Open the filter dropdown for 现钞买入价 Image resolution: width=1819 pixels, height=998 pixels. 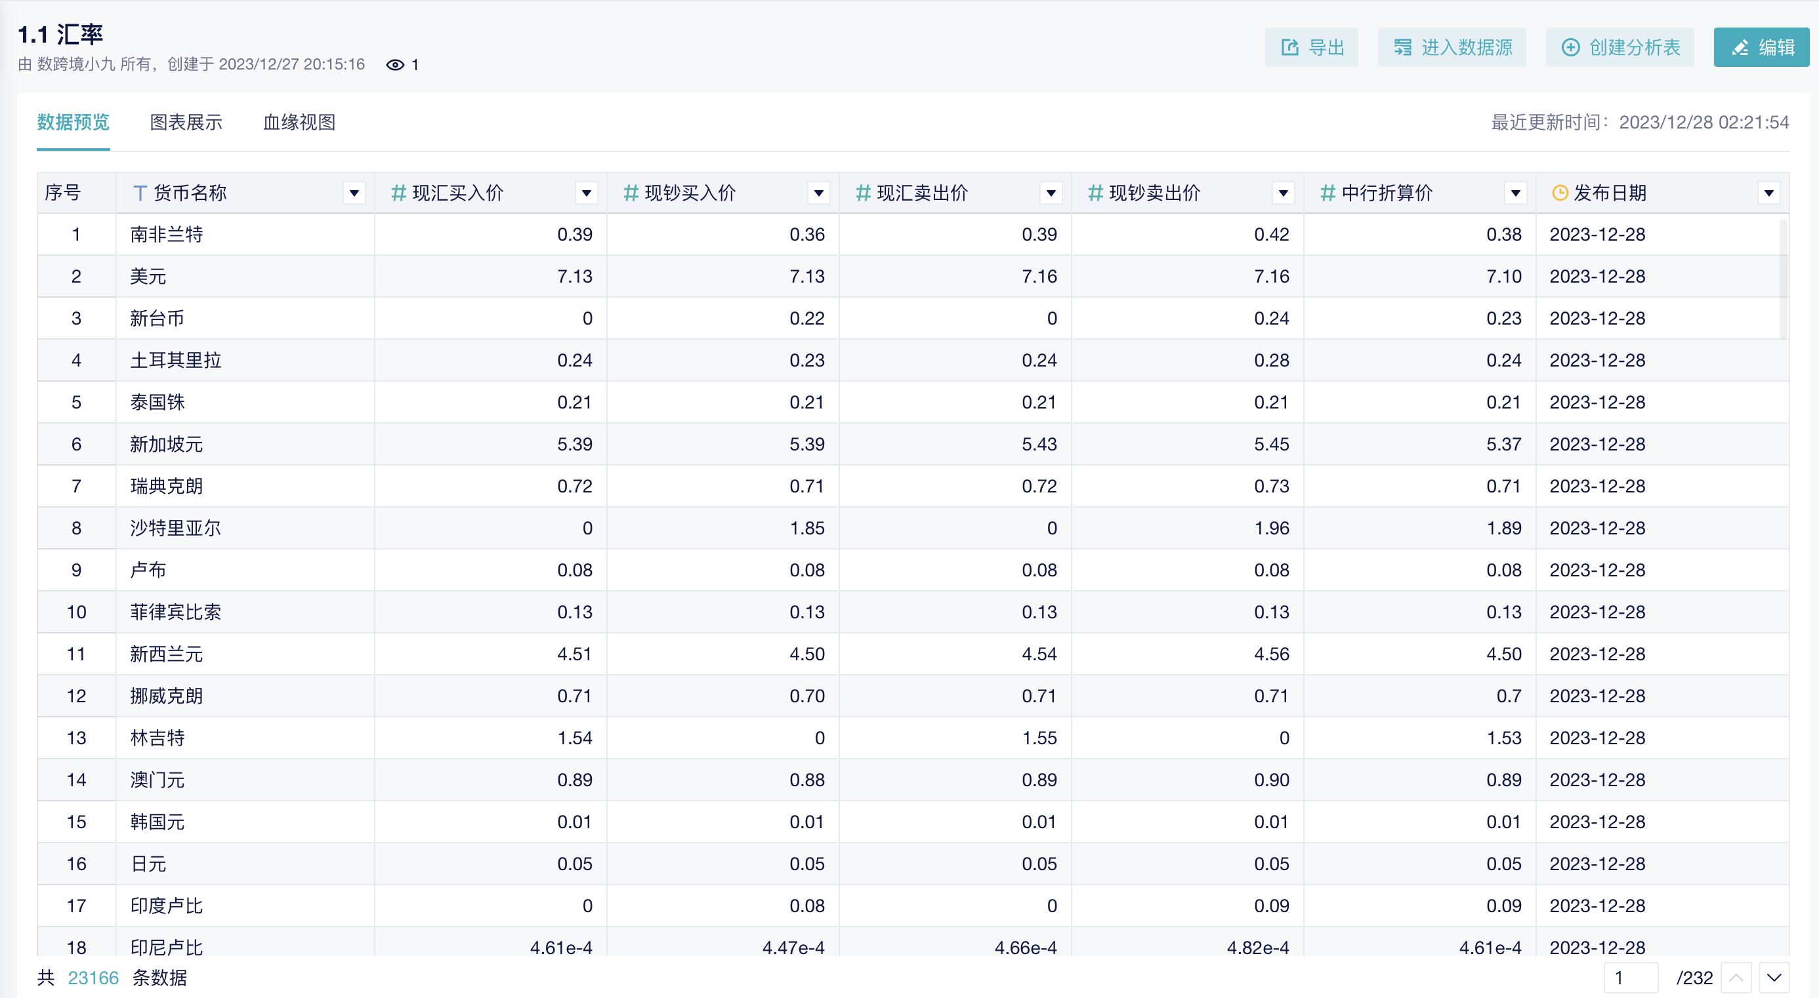(818, 192)
